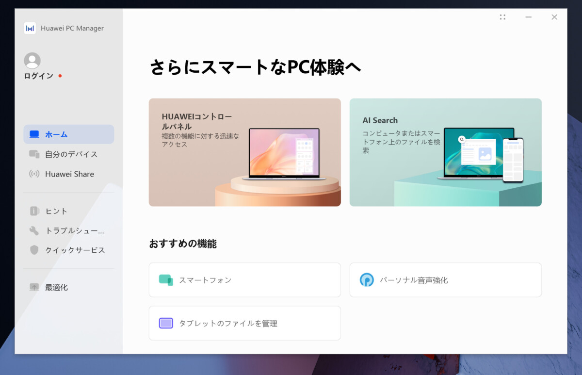The height and width of the screenshot is (375, 582).
Task: Open the four-dot window menu icon
Action: [502, 17]
